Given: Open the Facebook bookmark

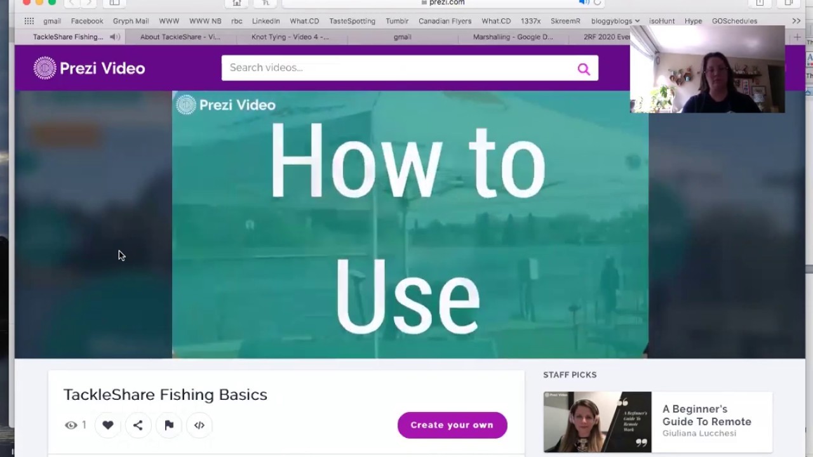Looking at the screenshot, I should 87,21.
